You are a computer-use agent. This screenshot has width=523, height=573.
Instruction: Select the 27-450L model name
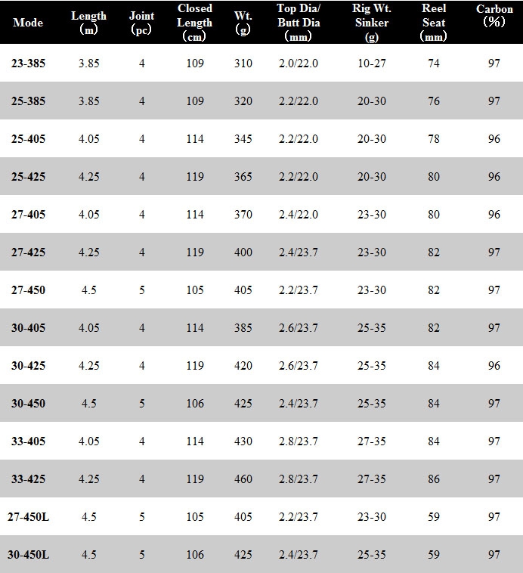pyautogui.click(x=28, y=517)
